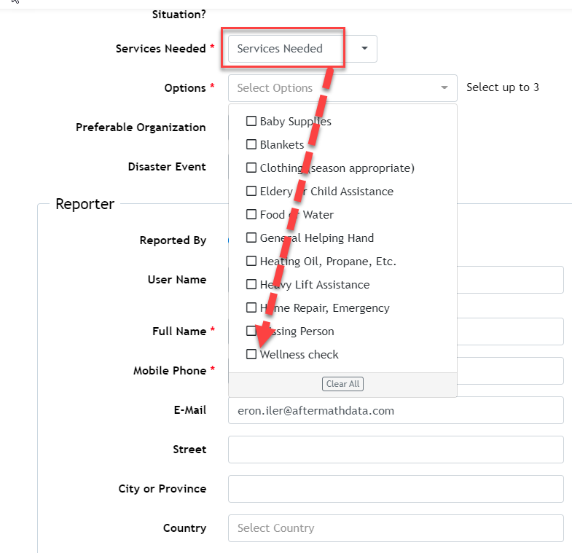Check the Baby Supplies option

pos(251,121)
